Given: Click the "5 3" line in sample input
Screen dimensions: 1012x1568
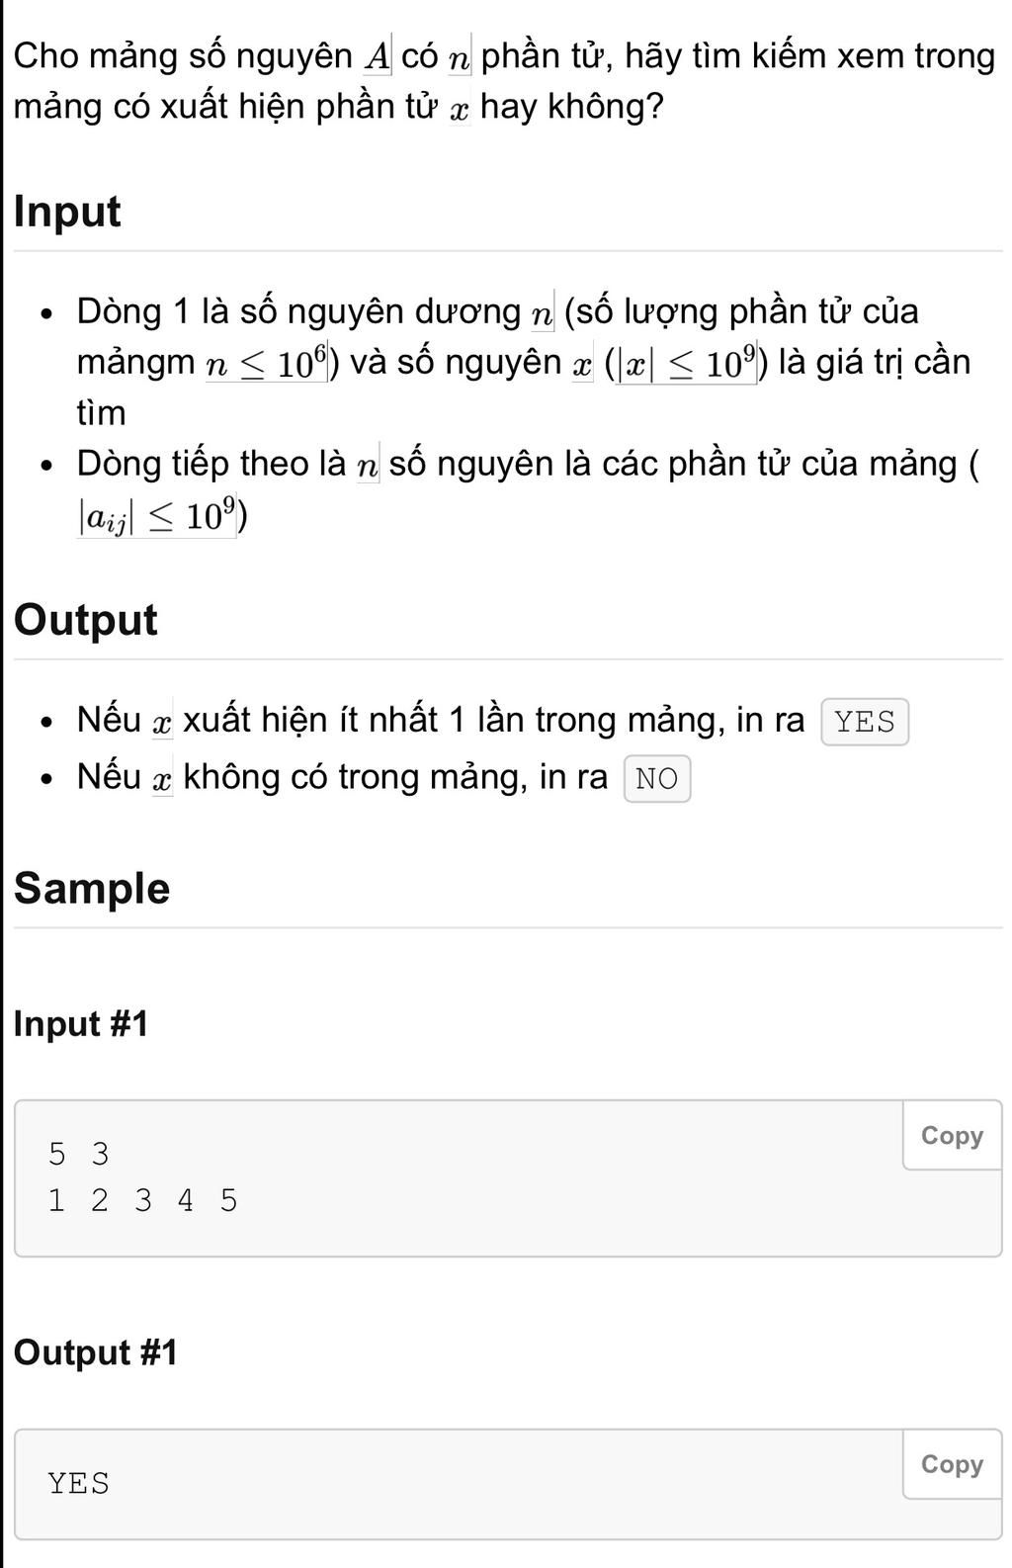Looking at the screenshot, I should coord(79,1154).
